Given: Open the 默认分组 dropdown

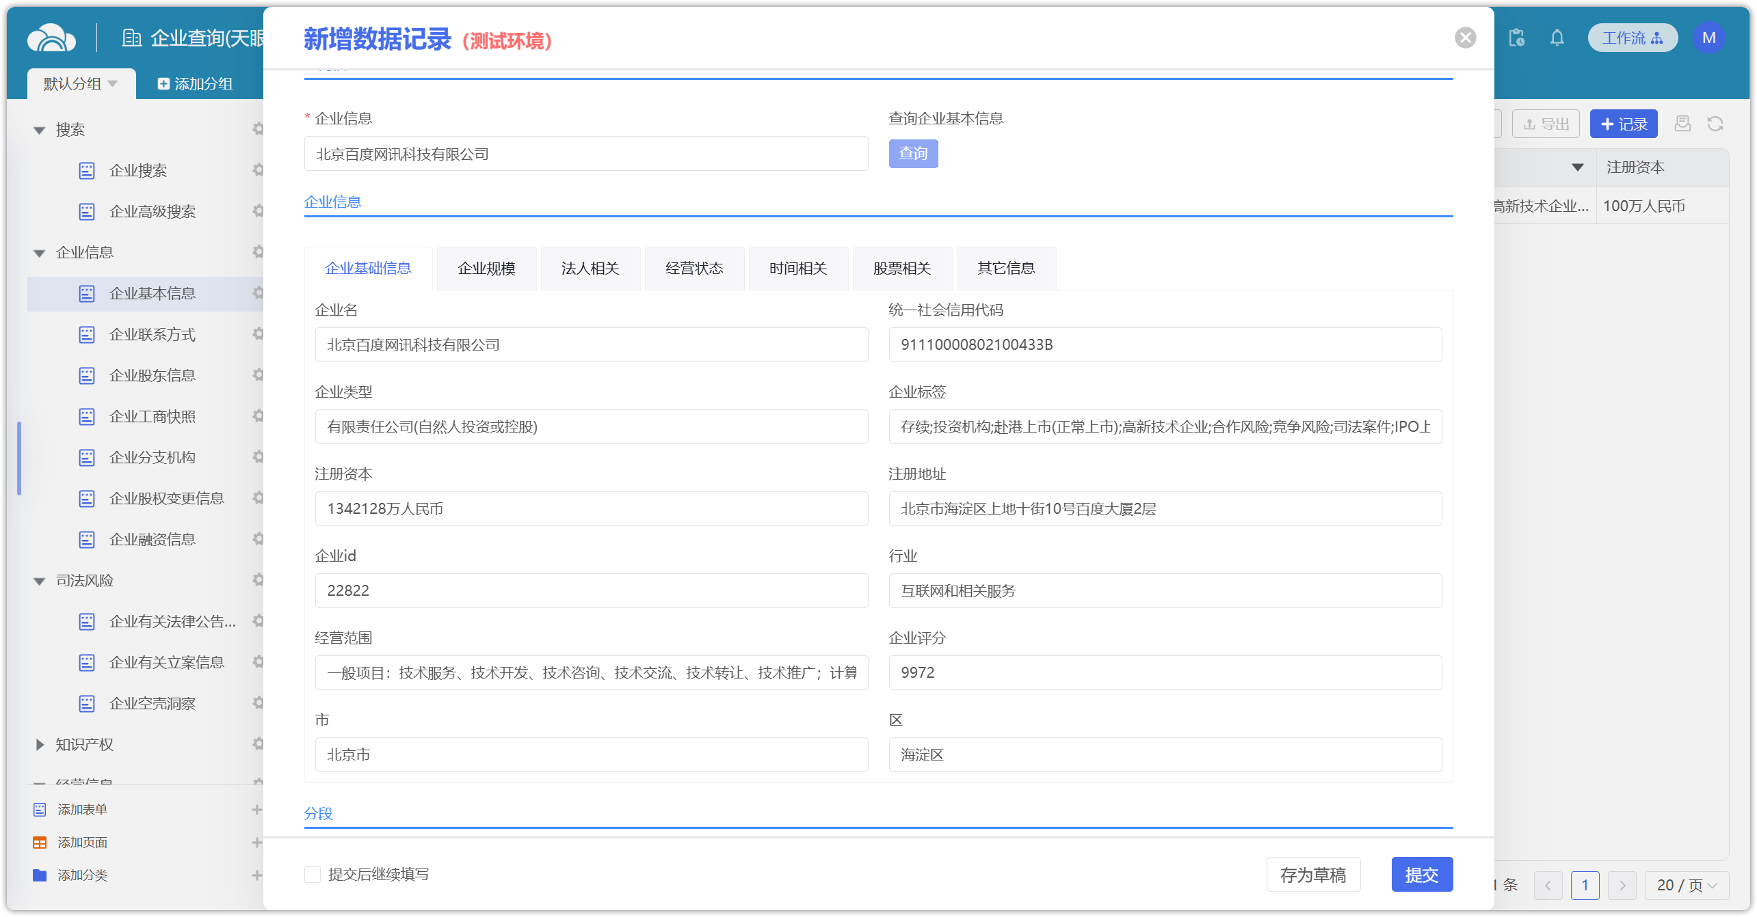Looking at the screenshot, I should coord(81,83).
